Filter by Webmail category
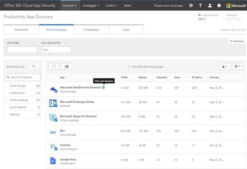Image resolution: width=247 pixels, height=169 pixels. click(23, 114)
